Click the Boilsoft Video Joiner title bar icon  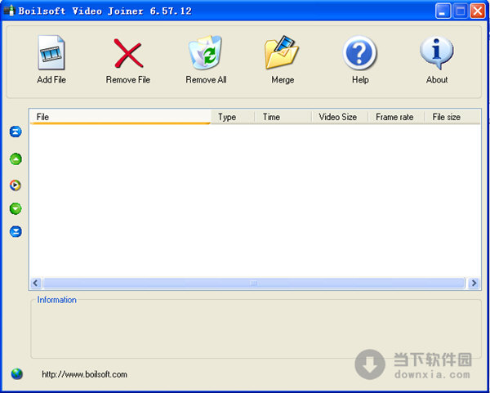[x=10, y=11]
